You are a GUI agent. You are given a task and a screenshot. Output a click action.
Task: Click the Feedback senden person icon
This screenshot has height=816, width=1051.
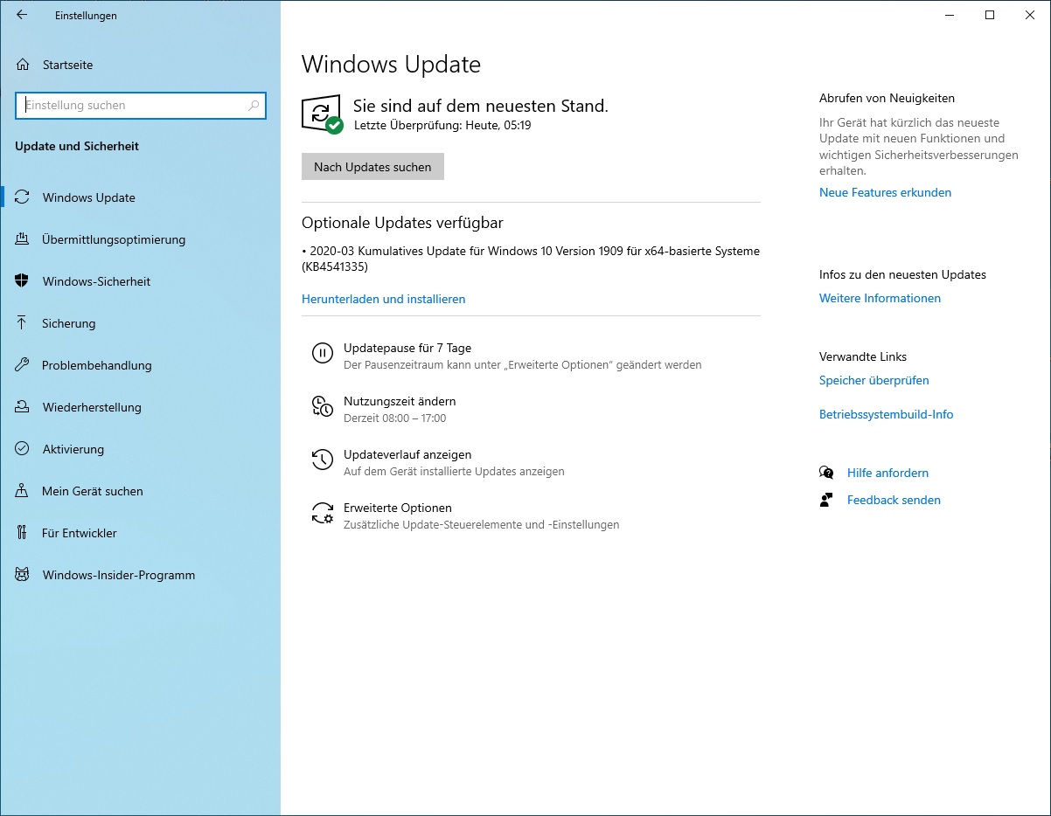pos(826,500)
